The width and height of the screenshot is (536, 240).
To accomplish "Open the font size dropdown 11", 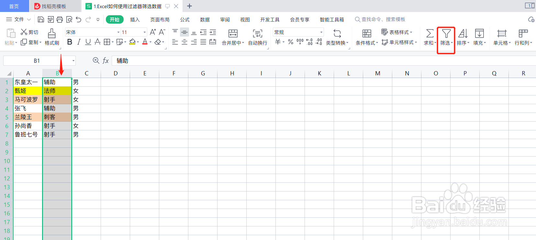I will 145,32.
